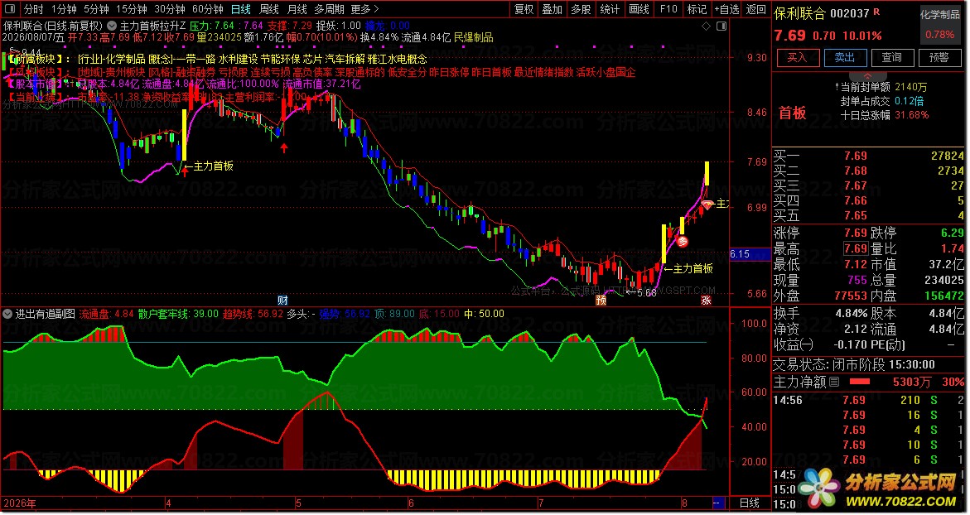
Task: Click the 2026年 label on time axis
Action: pos(19,503)
